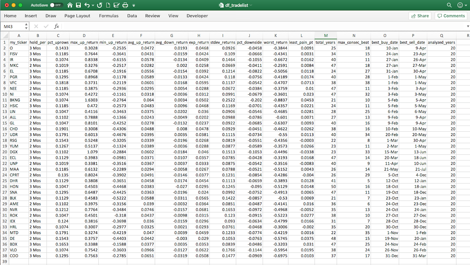This screenshot has width=470, height=265.
Task: Create a new blank workbook icon
Action: [x=108, y=5]
